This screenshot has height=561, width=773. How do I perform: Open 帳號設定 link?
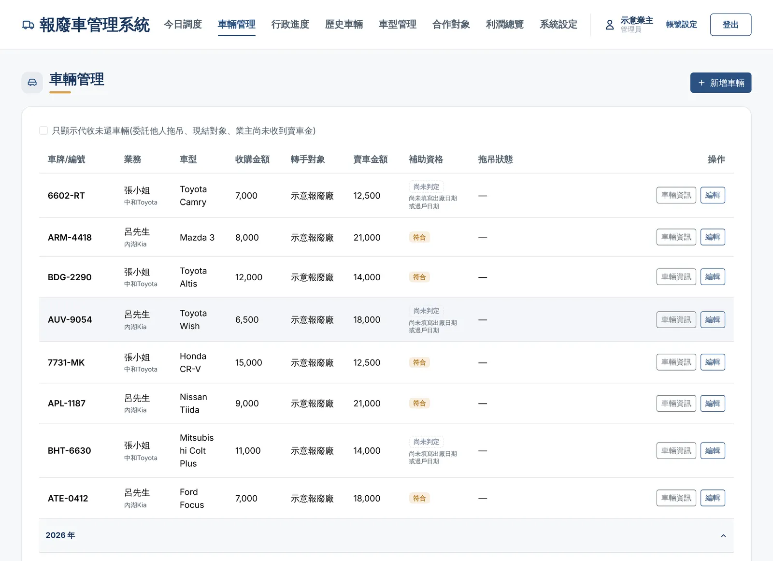(681, 25)
